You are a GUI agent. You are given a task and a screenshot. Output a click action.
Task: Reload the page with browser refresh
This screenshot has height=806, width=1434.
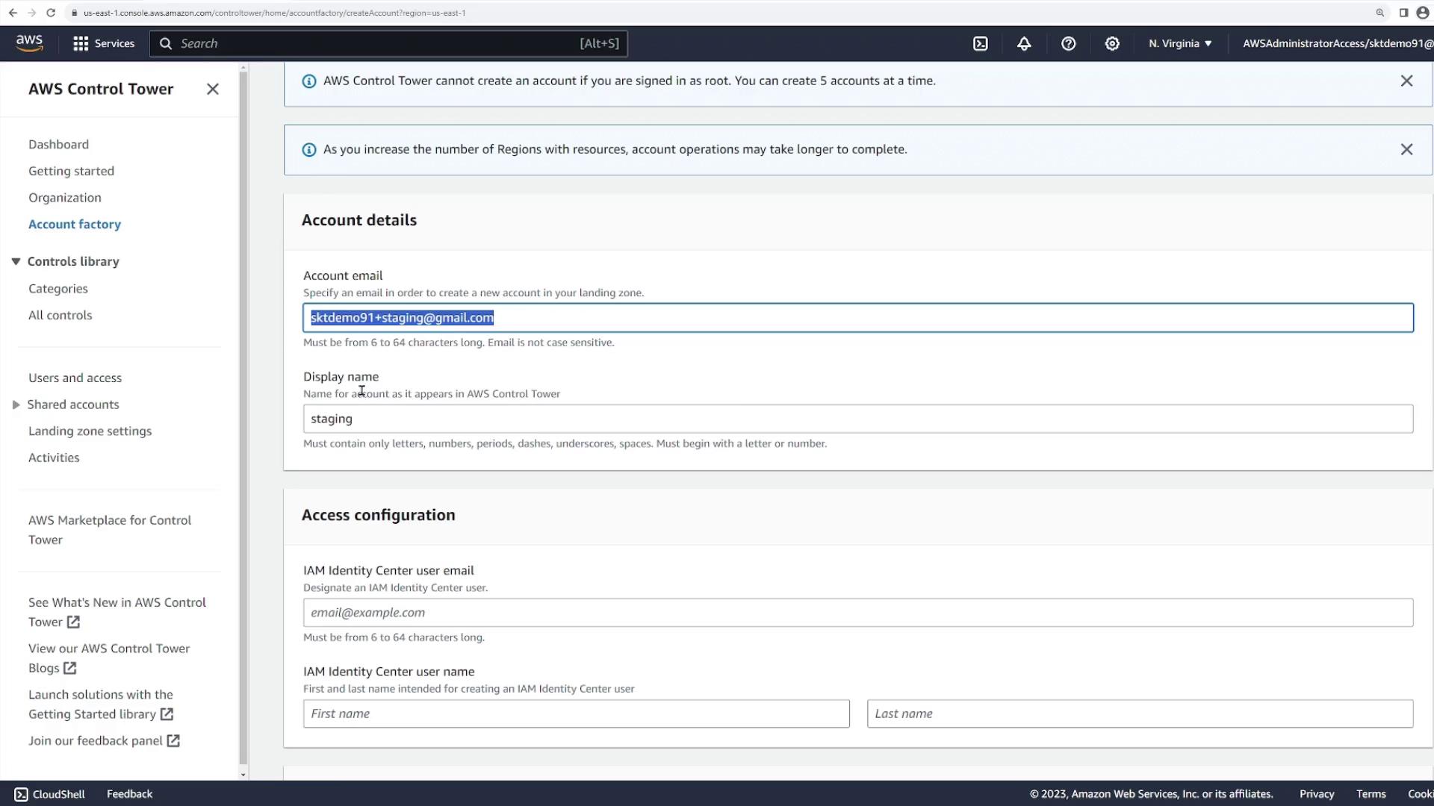click(51, 13)
